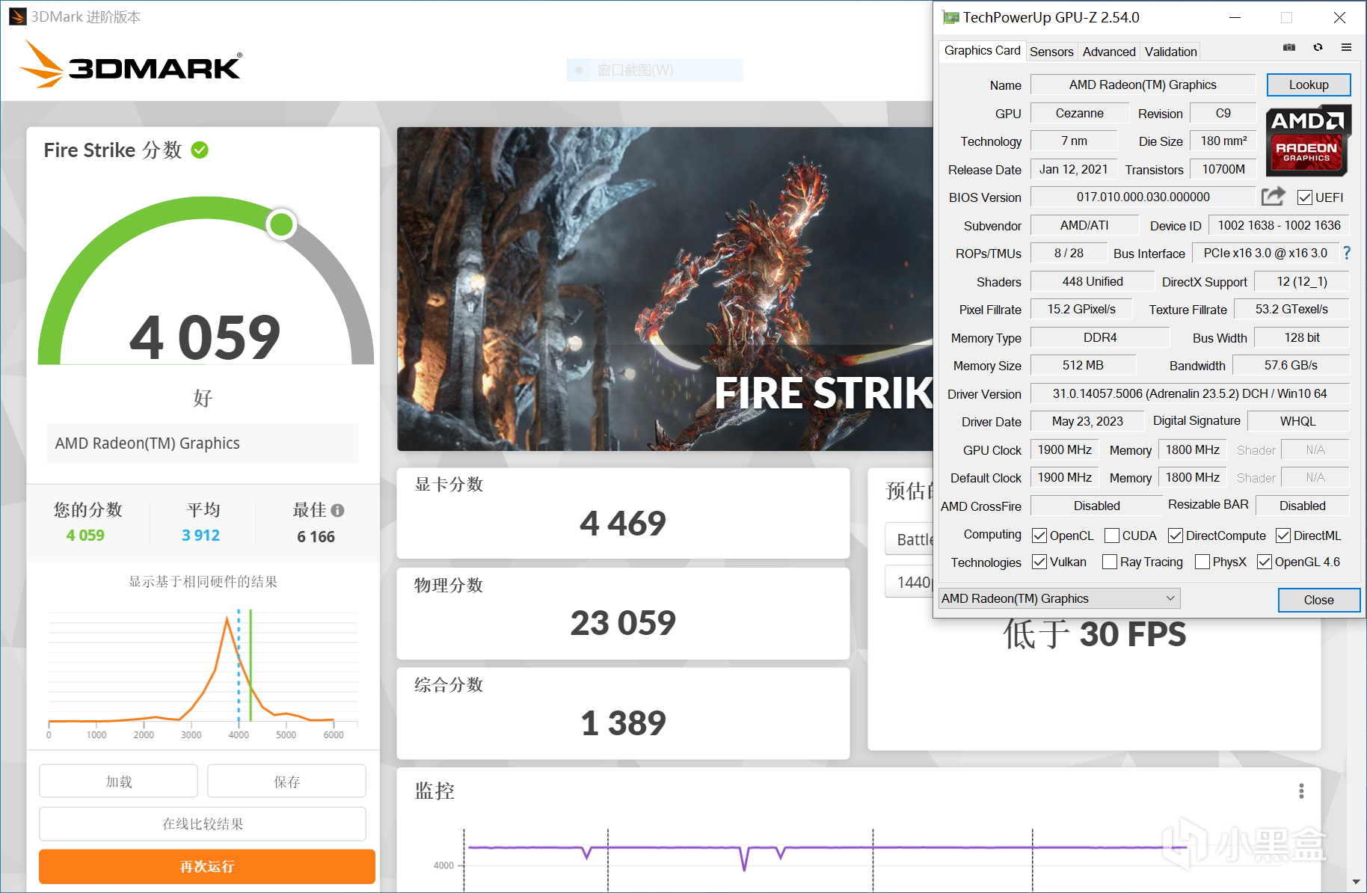
Task: Click the Digital Signature WHQL field
Action: pyautogui.click(x=1297, y=421)
